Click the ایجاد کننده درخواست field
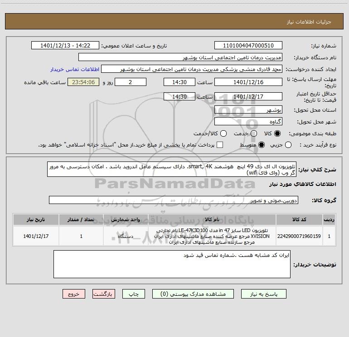 192,69
